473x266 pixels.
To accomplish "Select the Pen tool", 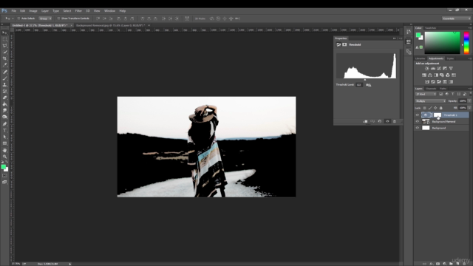I will 4,124.
